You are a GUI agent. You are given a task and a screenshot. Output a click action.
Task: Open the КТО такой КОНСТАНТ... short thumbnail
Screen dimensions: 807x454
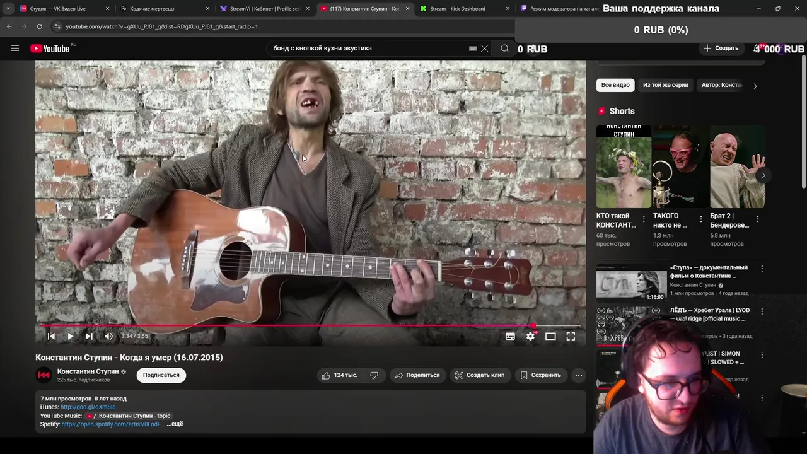click(624, 166)
